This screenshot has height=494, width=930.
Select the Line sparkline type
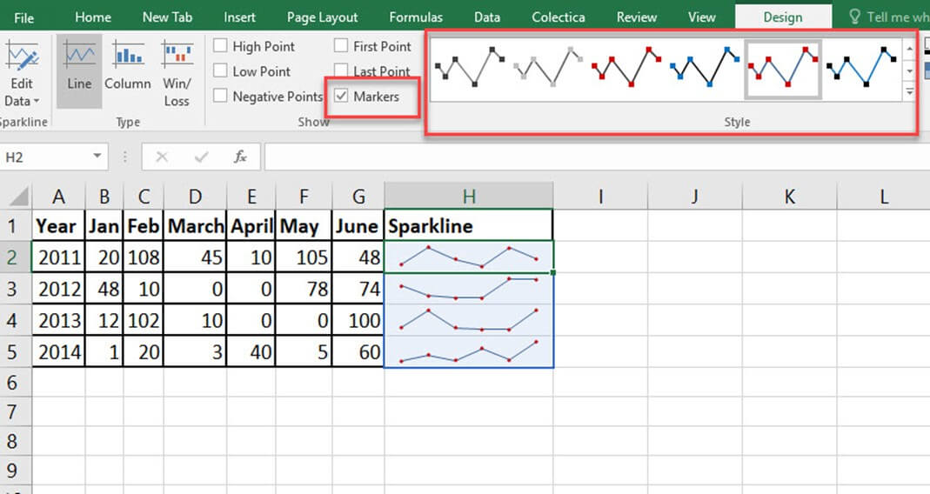tap(79, 70)
